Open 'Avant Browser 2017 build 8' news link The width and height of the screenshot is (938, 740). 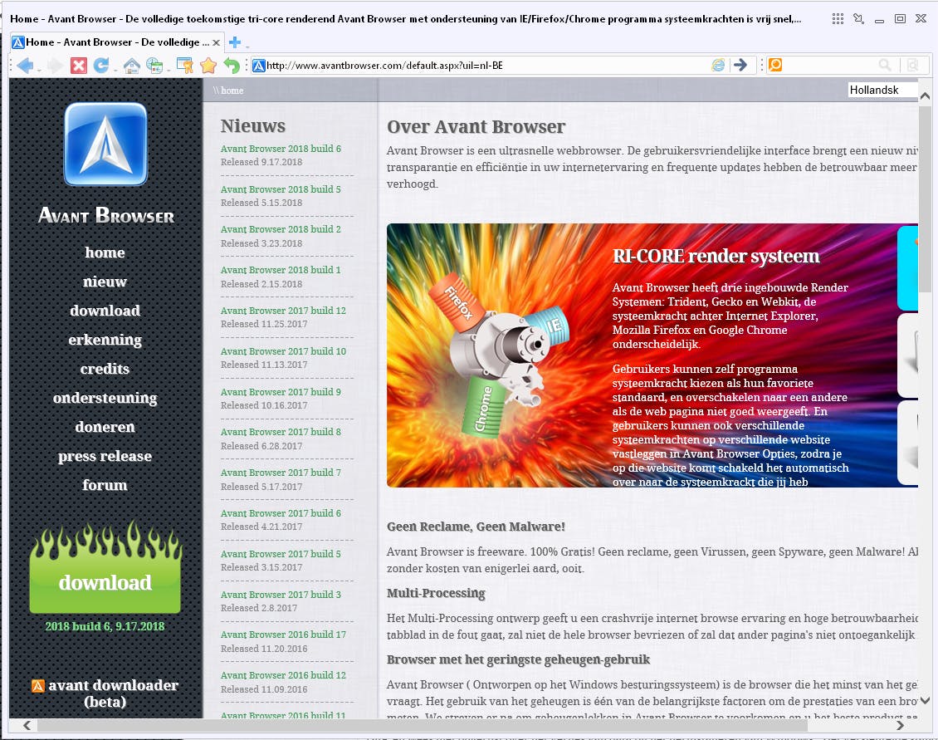(281, 432)
